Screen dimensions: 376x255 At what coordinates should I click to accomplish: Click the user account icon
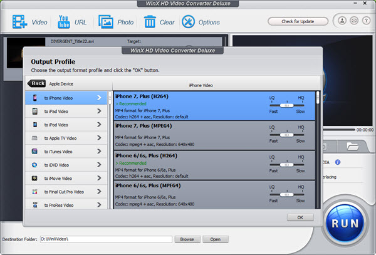coord(342,21)
